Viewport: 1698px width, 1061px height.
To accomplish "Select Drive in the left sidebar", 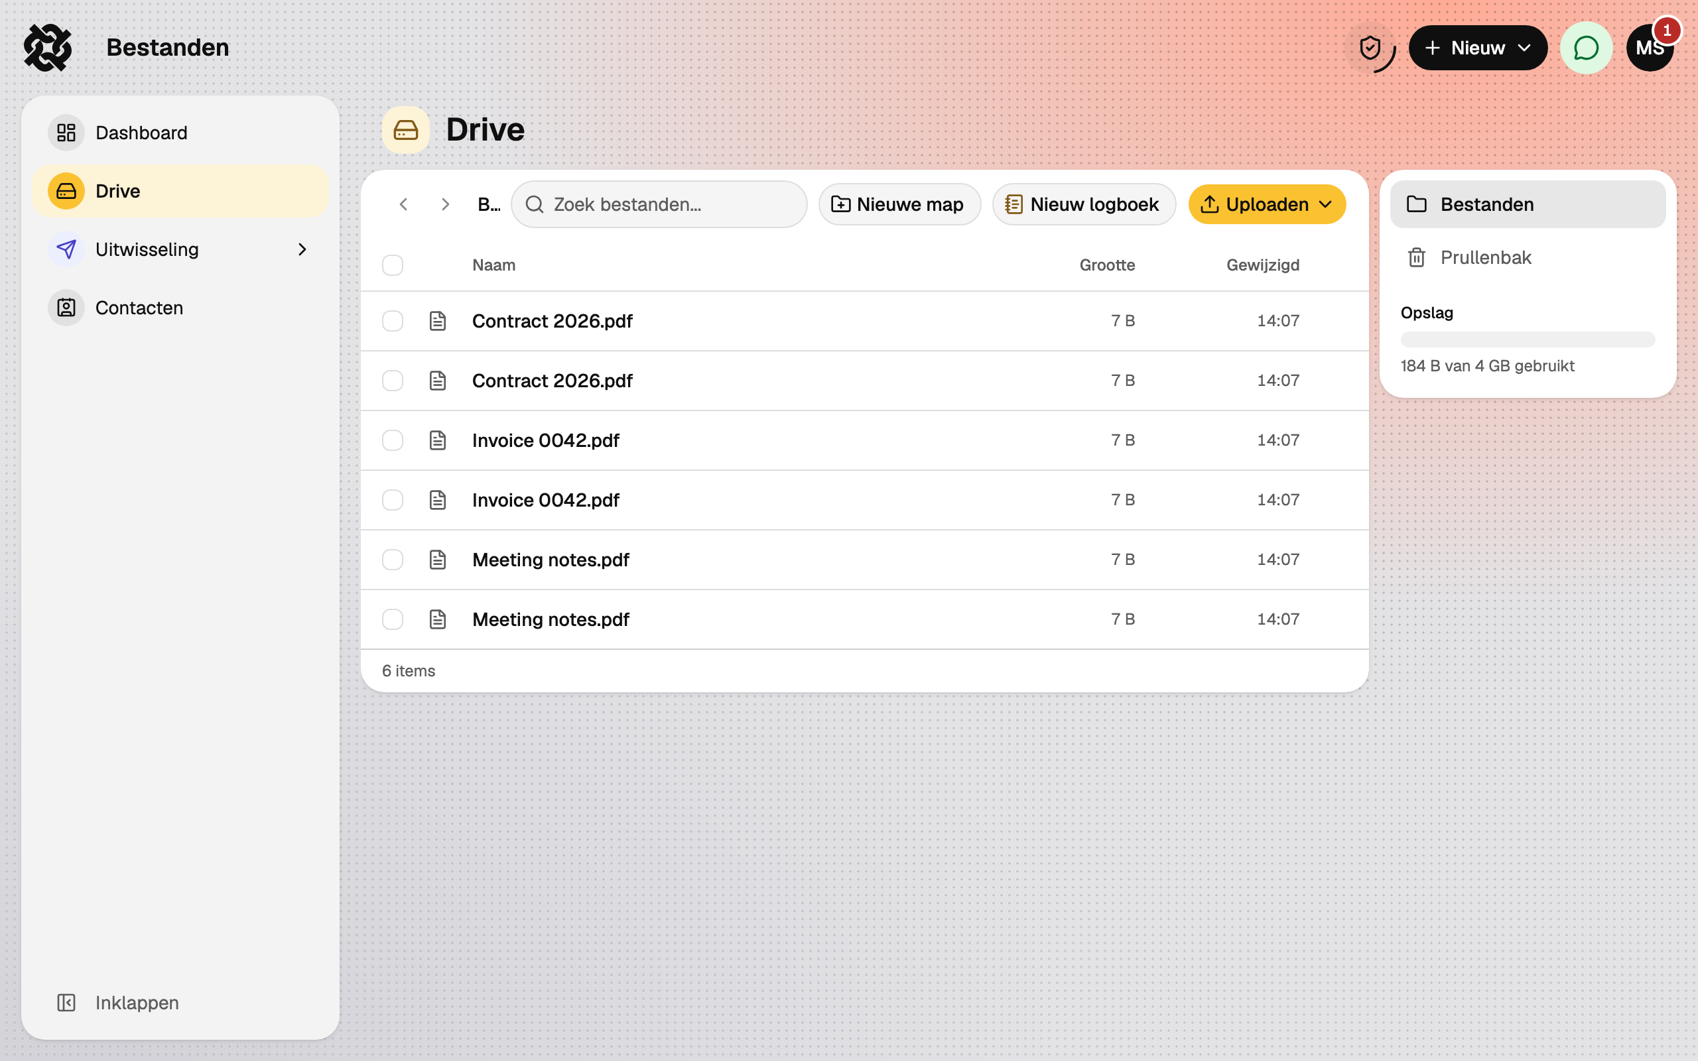I will pyautogui.click(x=180, y=191).
